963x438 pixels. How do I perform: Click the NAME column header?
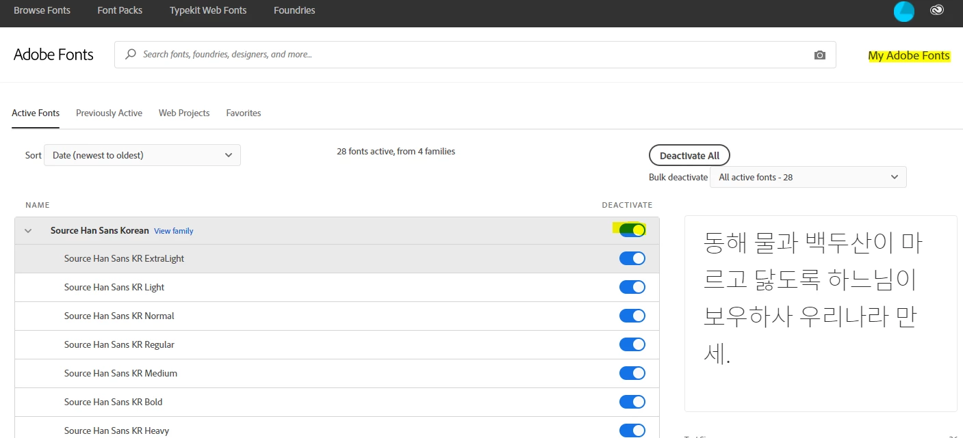(38, 205)
